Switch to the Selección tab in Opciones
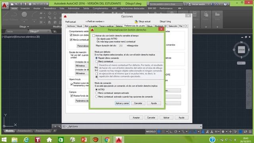The image size is (254, 143). click(x=173, y=26)
